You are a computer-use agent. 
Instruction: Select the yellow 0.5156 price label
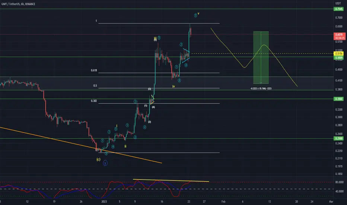(x=338, y=54)
